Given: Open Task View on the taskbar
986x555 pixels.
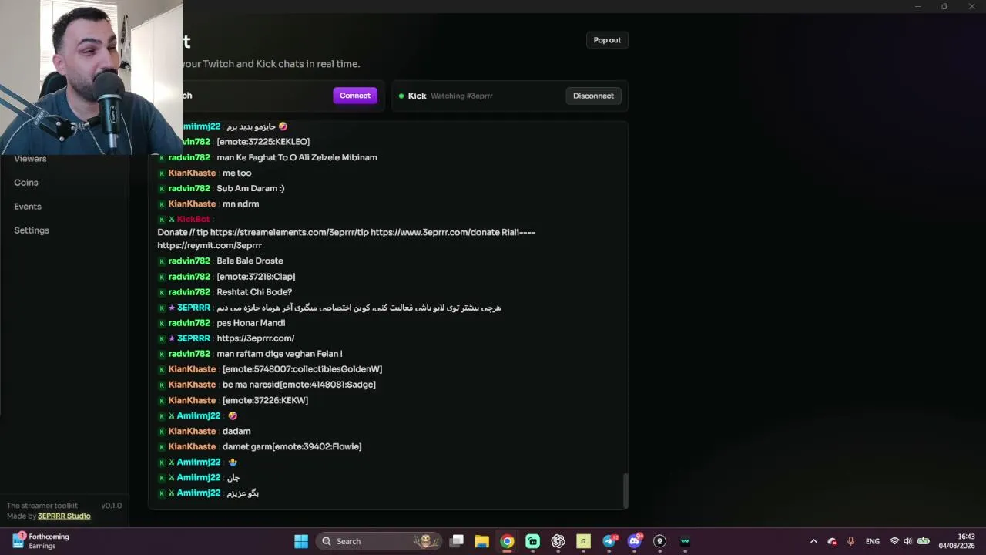Looking at the screenshot, I should click(x=457, y=541).
